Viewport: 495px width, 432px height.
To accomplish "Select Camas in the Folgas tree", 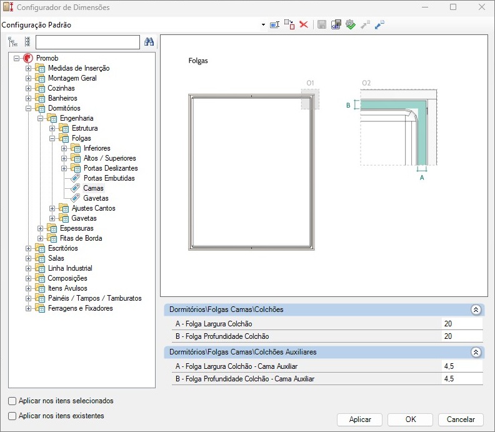I will (x=93, y=188).
